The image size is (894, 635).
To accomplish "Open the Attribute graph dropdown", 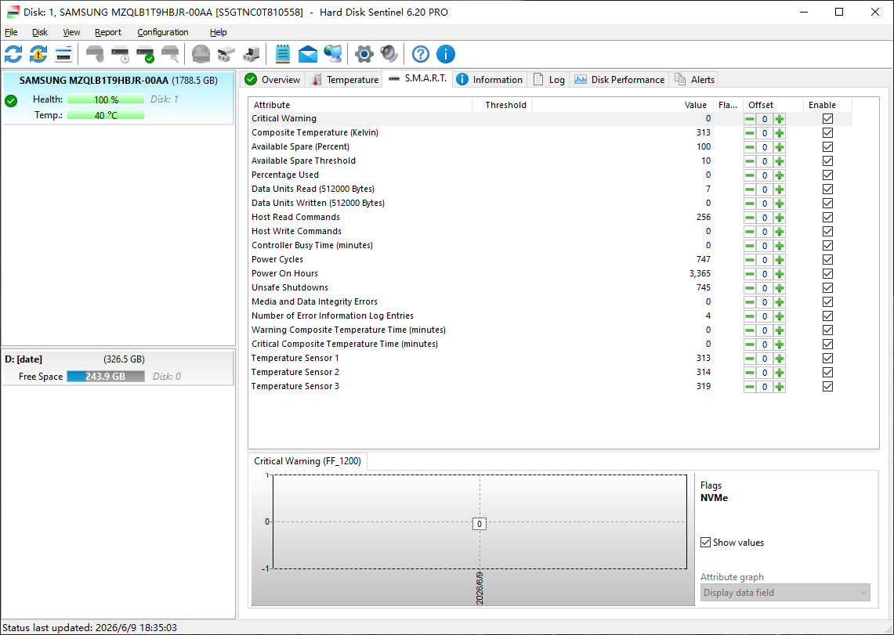I will coord(785,592).
